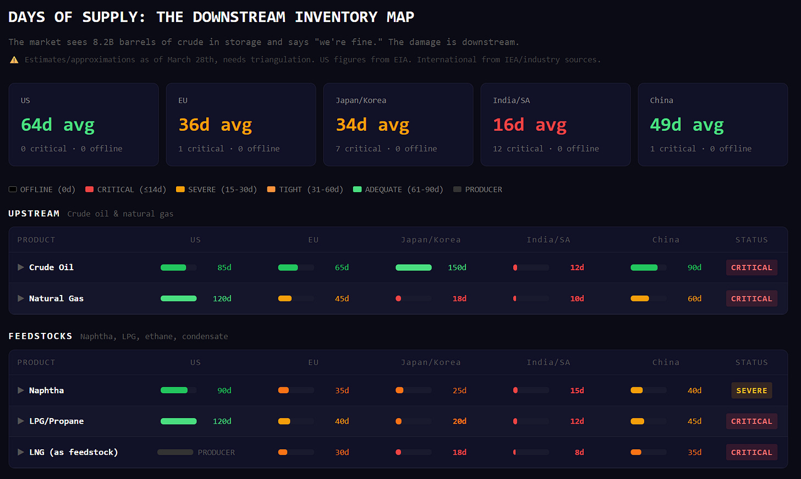Click the Naphtha India/SA 15d value

577,391
